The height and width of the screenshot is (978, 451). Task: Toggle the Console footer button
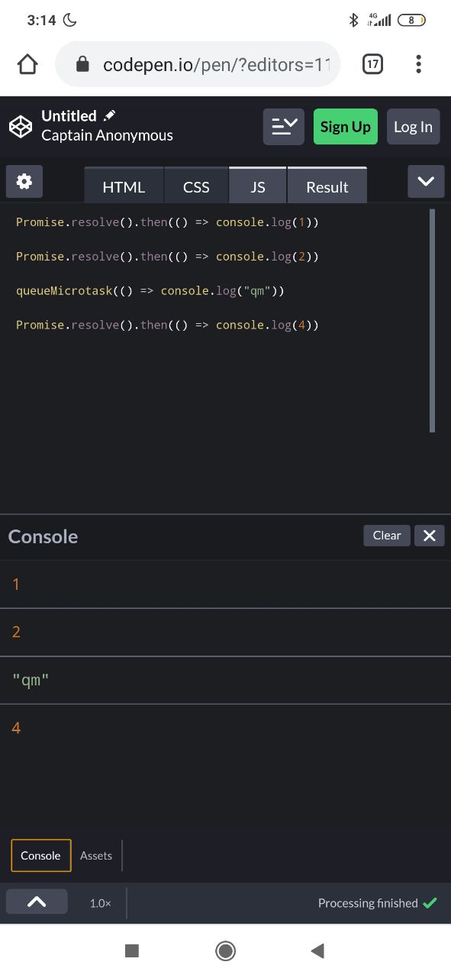click(40, 856)
